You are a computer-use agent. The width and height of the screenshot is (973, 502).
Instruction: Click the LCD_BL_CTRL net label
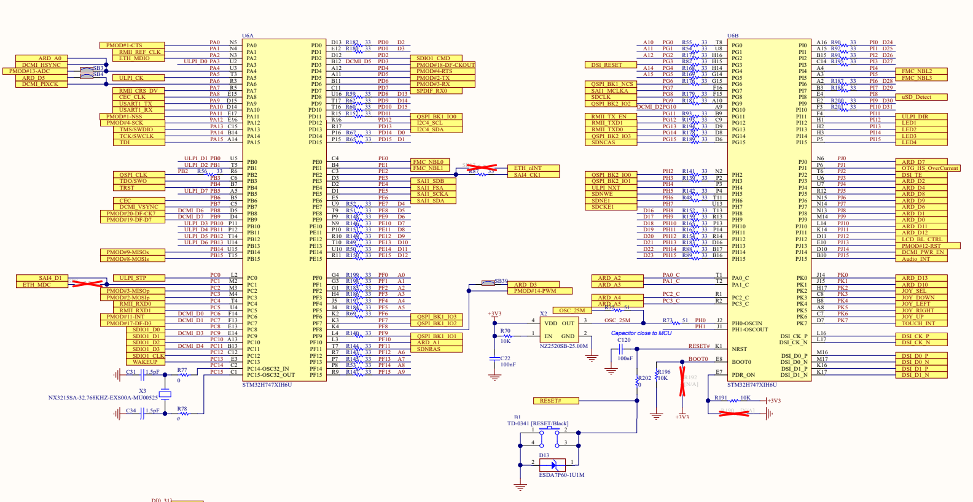921,239
